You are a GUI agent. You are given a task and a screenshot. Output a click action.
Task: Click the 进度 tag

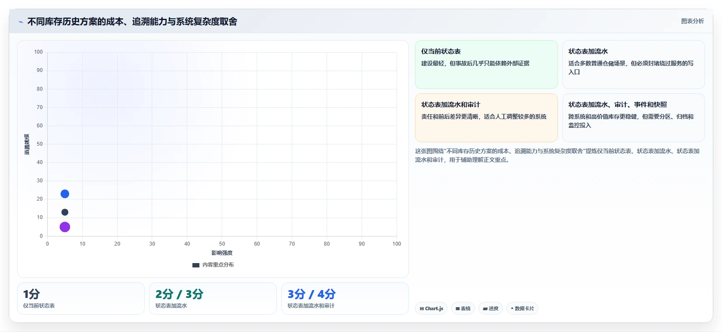491,308
